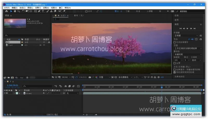The height and width of the screenshot is (119, 208).
Task: Click play button in preview panel
Action: 187,28
